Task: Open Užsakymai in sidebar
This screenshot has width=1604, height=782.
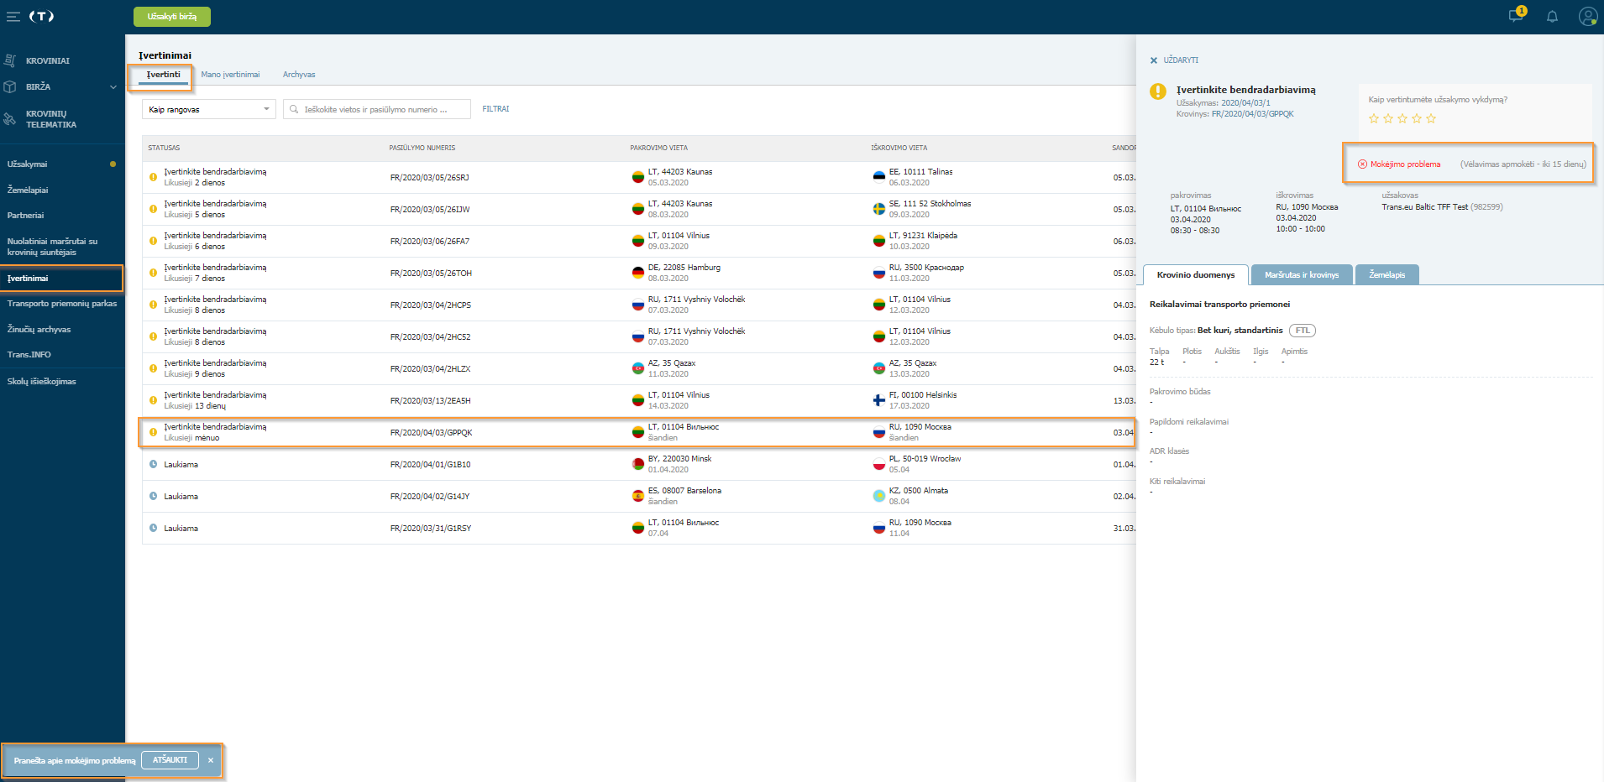Action: 28,164
